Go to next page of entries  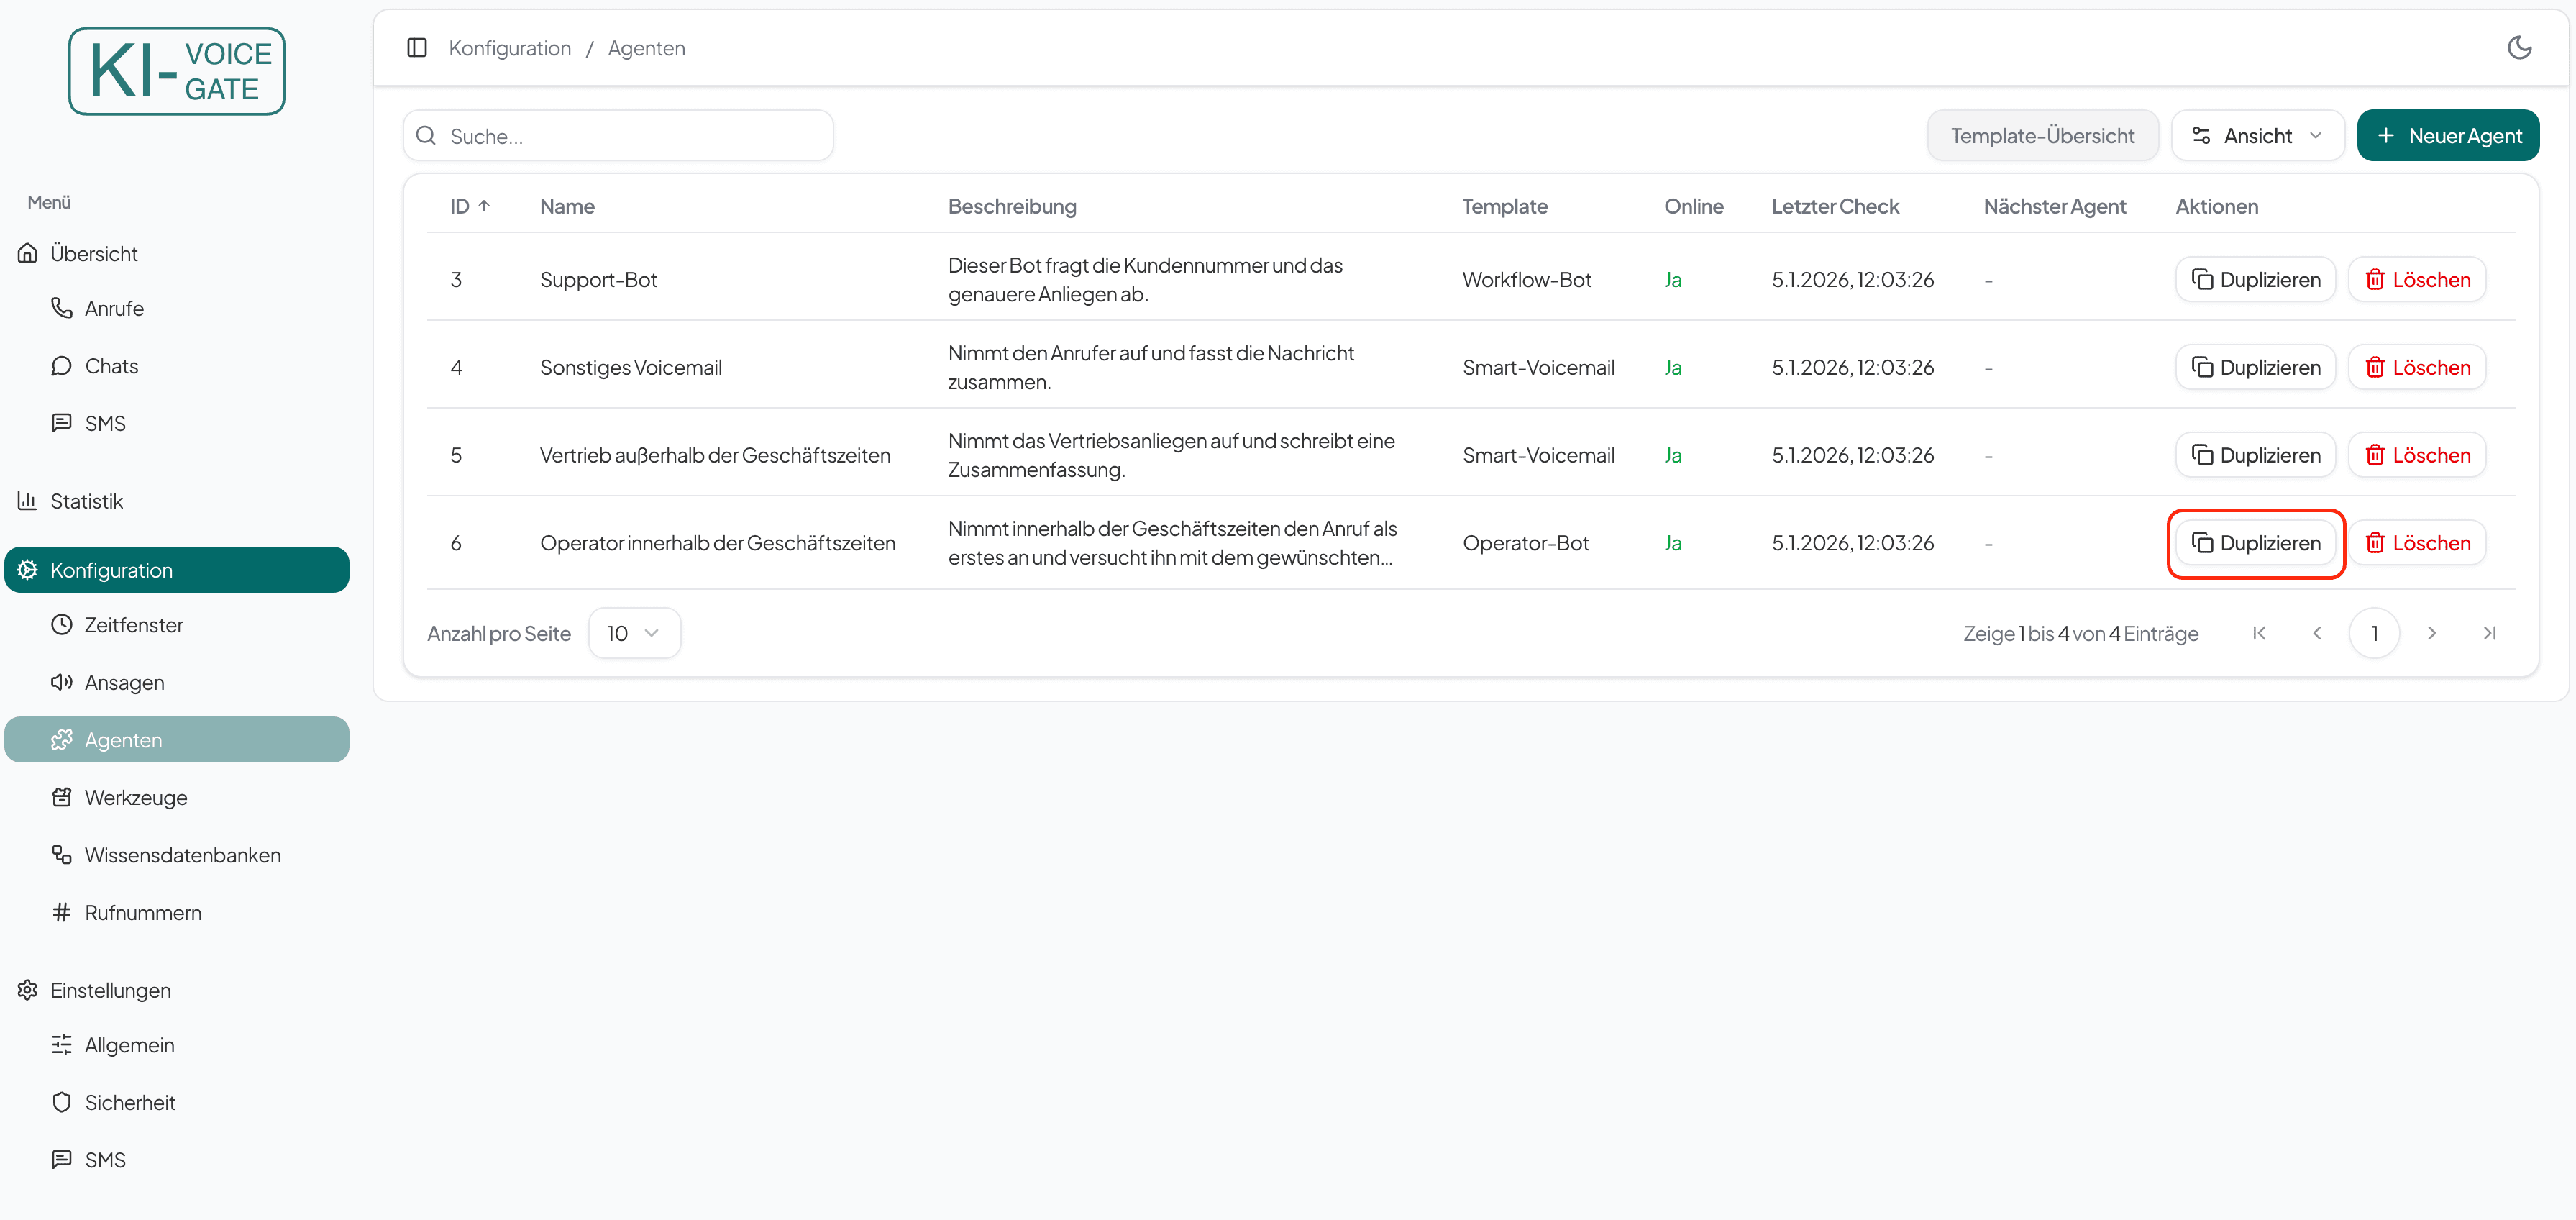pyautogui.click(x=2431, y=633)
